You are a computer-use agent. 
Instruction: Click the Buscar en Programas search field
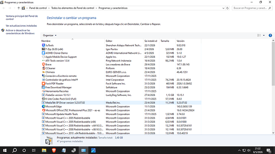click(x=250, y=8)
